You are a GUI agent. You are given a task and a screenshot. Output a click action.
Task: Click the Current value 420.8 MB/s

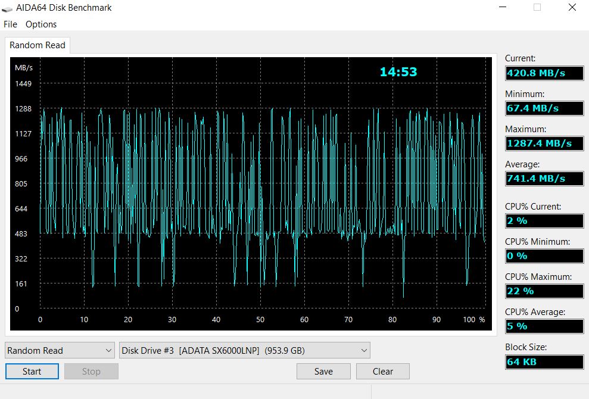544,73
